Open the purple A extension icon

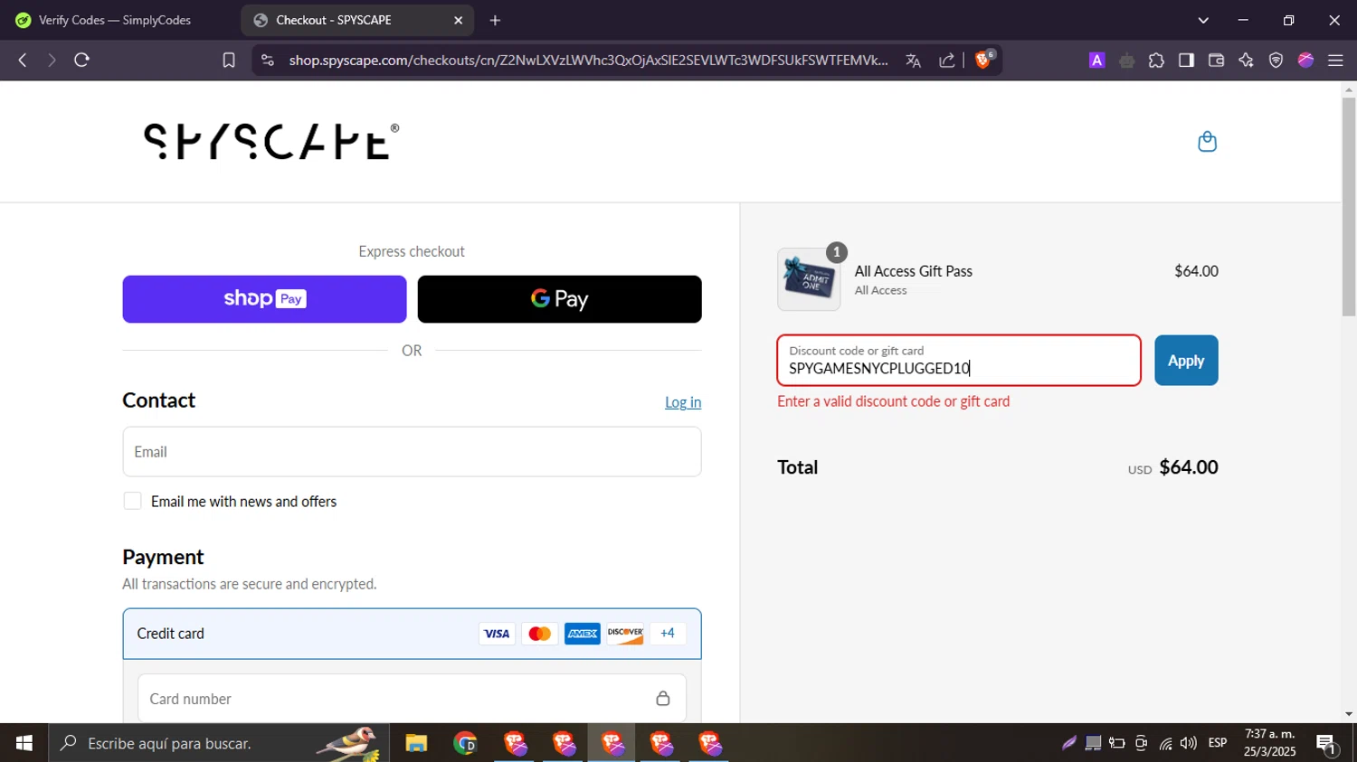click(x=1096, y=61)
